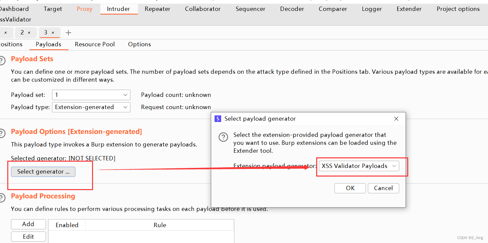Click the Edit payload processing rule button

click(28, 237)
